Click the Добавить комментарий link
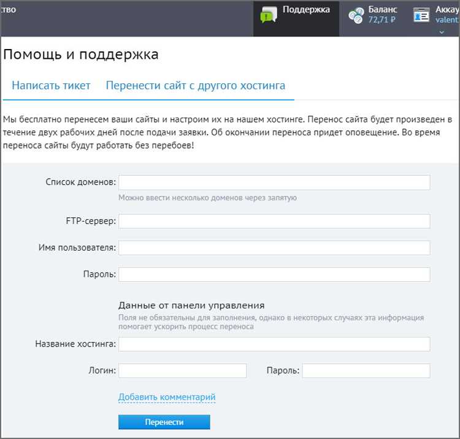The width and height of the screenshot is (460, 439). tap(167, 397)
